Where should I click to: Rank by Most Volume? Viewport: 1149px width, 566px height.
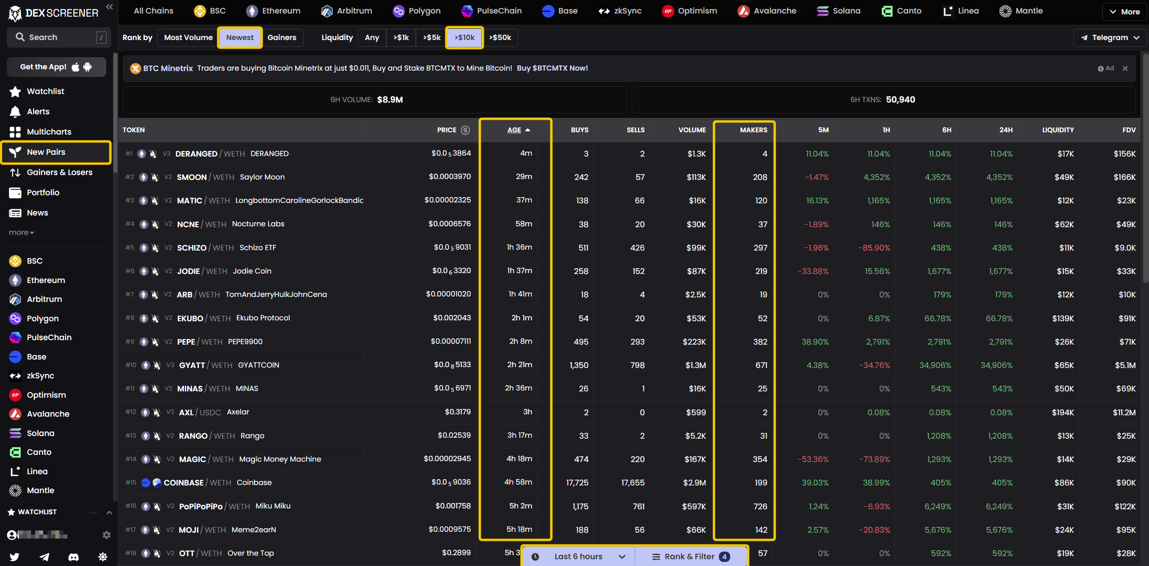coord(188,37)
